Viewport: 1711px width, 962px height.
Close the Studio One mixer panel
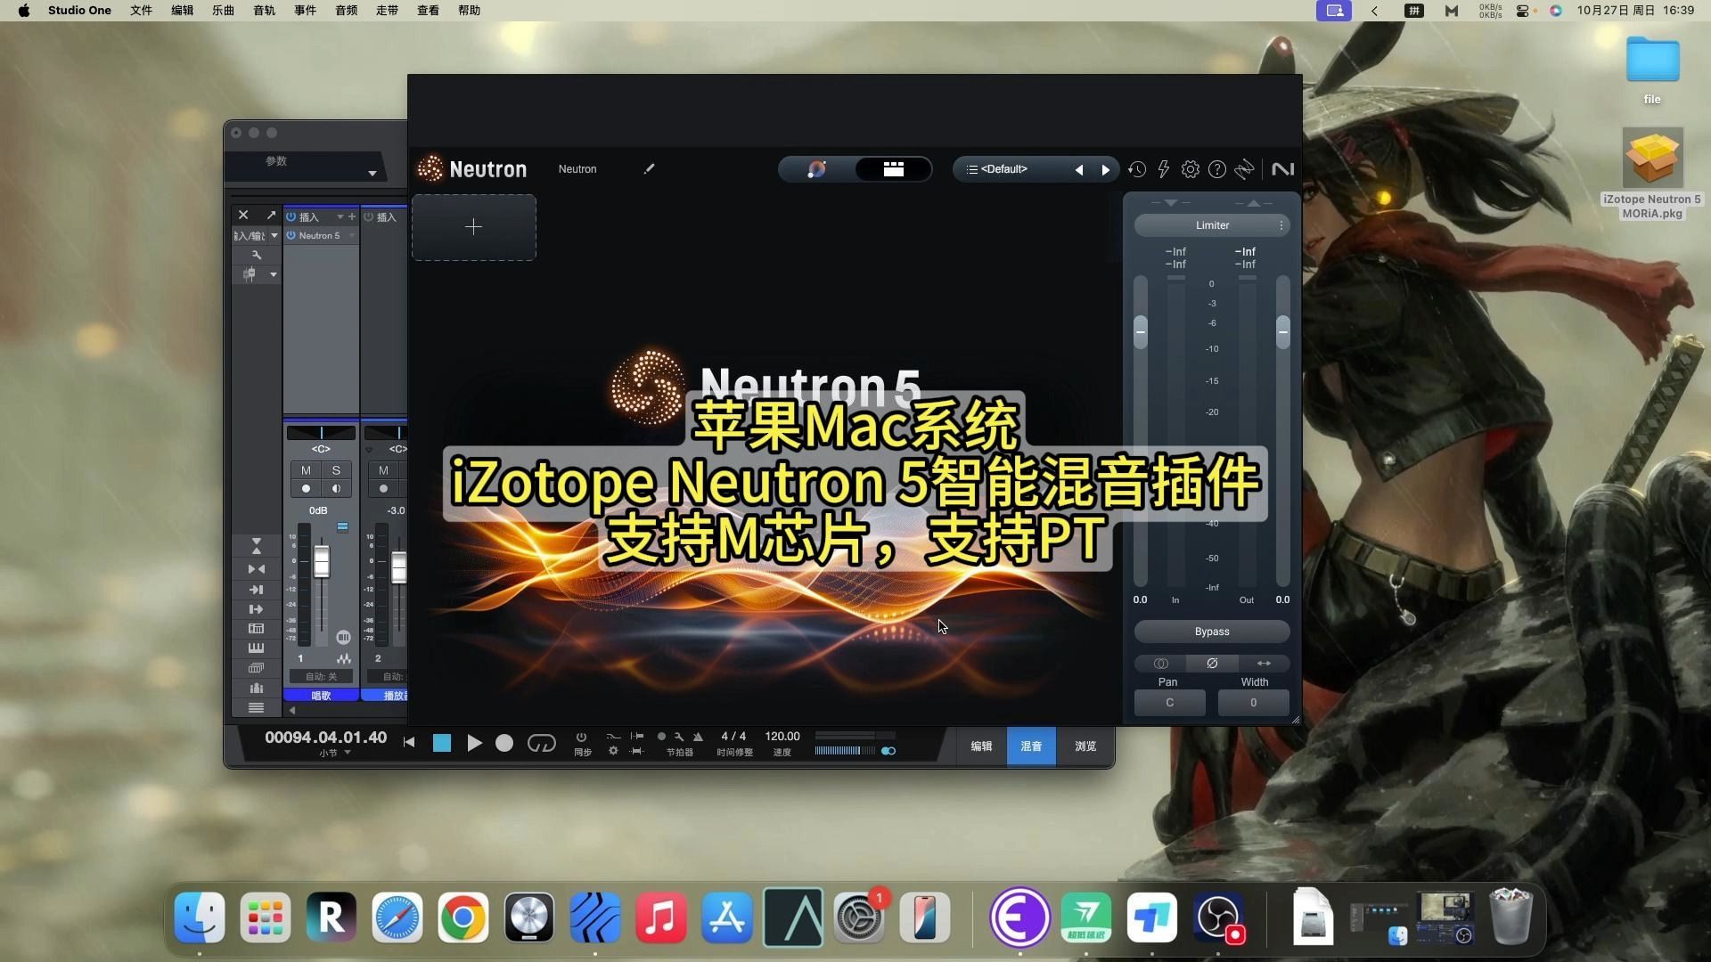tap(243, 215)
